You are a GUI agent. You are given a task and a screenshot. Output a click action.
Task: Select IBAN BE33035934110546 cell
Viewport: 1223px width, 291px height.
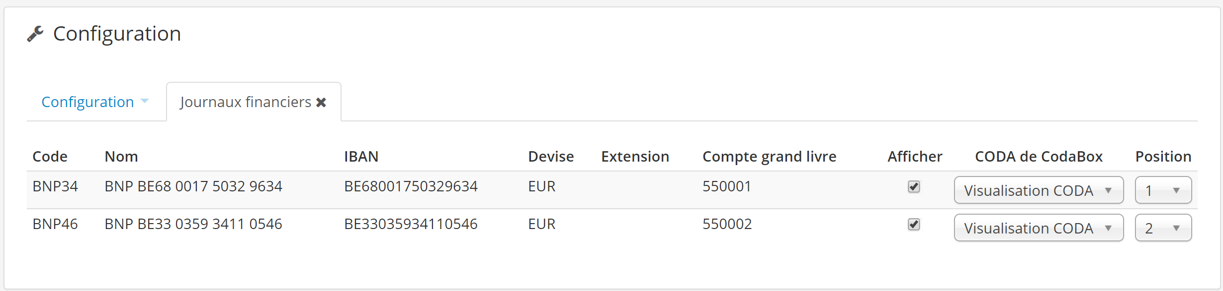pyautogui.click(x=411, y=224)
